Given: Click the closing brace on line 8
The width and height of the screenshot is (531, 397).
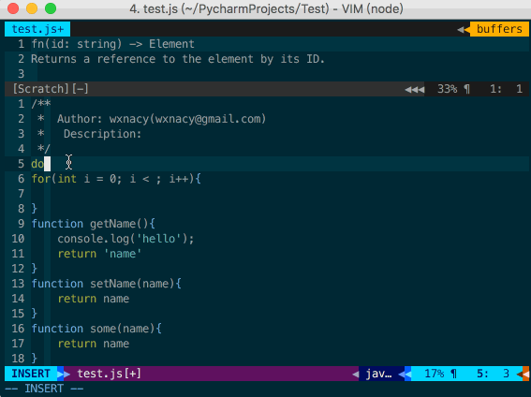Looking at the screenshot, I should (x=35, y=209).
